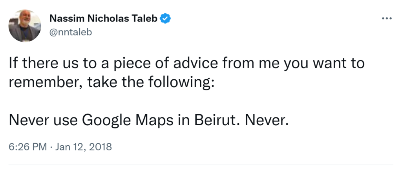Click the line 'remember, take the following:'
402x172 pixels.
coord(111,82)
